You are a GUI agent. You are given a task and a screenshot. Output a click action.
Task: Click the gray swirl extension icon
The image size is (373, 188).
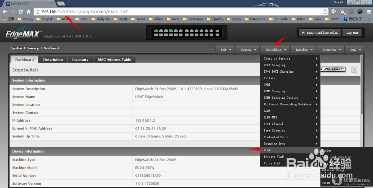pyautogui.click(x=351, y=12)
